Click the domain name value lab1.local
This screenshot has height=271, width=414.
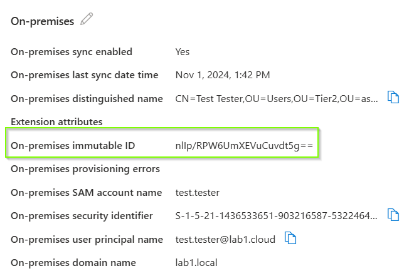196,262
